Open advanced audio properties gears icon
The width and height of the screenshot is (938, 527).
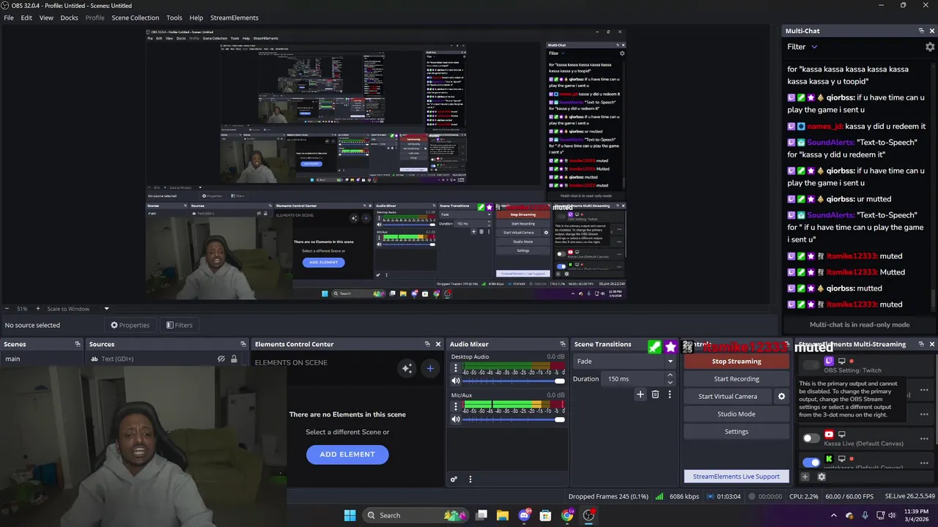click(454, 479)
